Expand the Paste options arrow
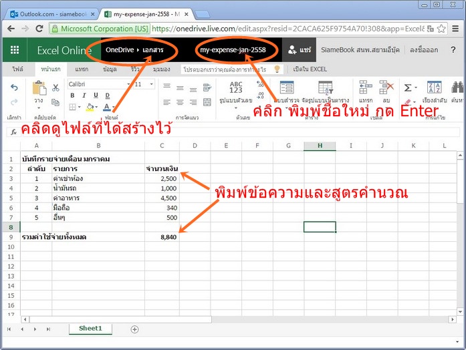Image resolution: width=466 pixels, height=350 pixels. click(x=39, y=108)
